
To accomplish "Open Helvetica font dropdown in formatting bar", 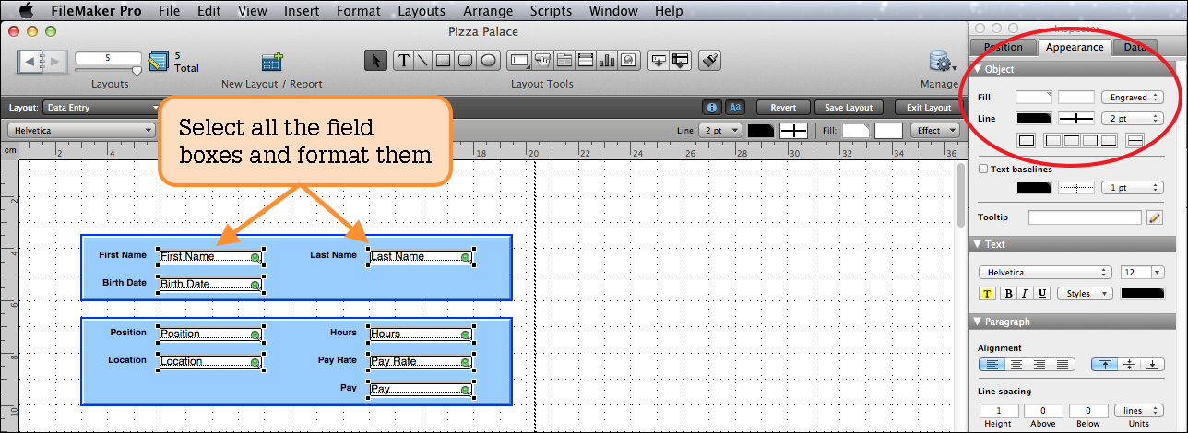I will click(x=81, y=131).
